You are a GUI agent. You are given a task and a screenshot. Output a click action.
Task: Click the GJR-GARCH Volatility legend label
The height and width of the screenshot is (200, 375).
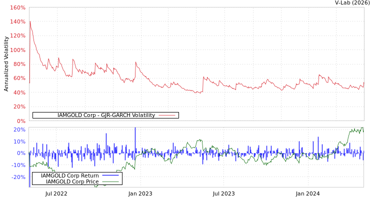click(106, 115)
